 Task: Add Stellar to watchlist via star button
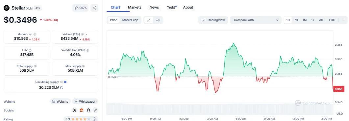[x=81, y=8]
